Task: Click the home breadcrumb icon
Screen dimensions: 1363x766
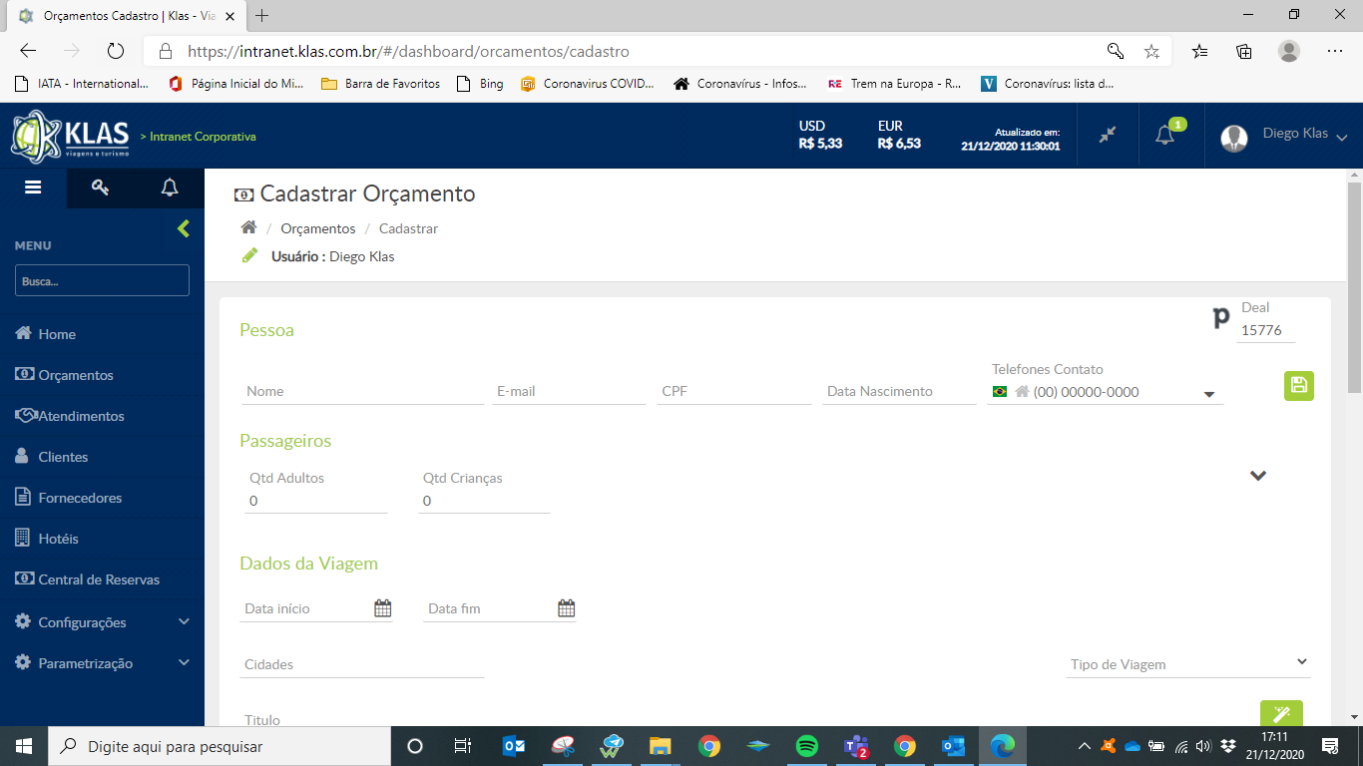Action: [x=248, y=227]
